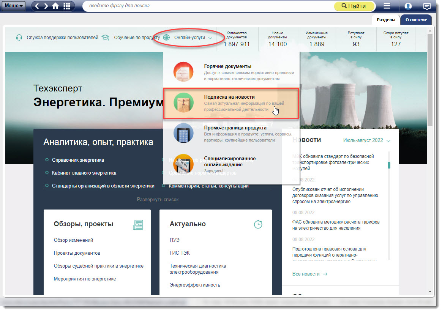Open Стандарты организаций в области энергетики
The width and height of the screenshot is (442, 312).
103,186
